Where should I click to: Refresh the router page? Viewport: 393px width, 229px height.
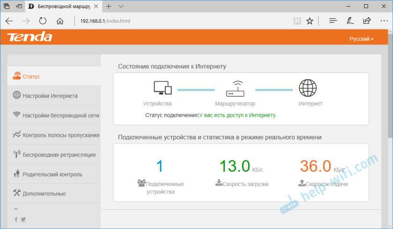point(43,21)
